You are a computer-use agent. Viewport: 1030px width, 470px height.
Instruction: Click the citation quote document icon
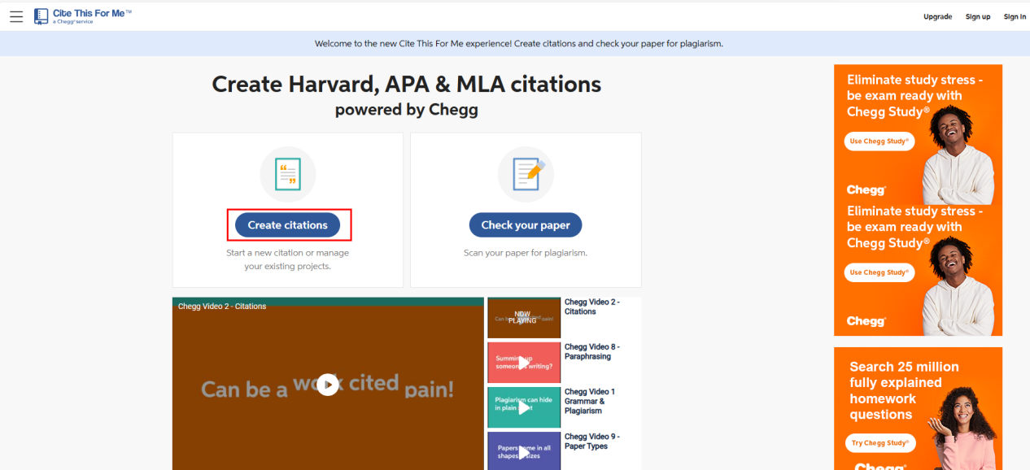click(x=287, y=174)
